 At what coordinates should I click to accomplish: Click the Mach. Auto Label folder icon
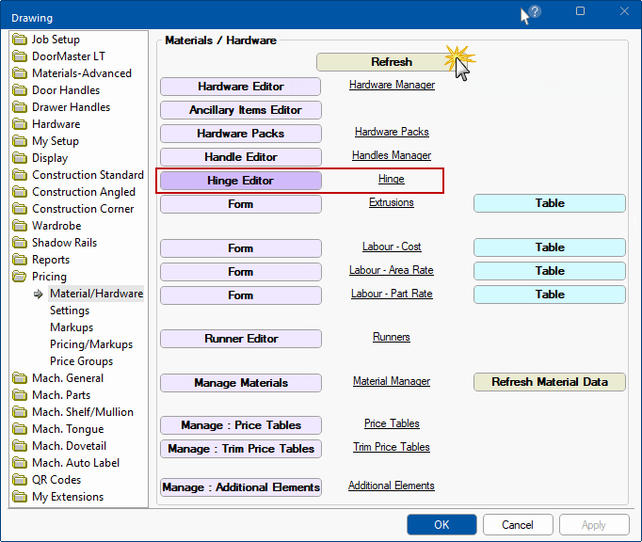point(19,463)
